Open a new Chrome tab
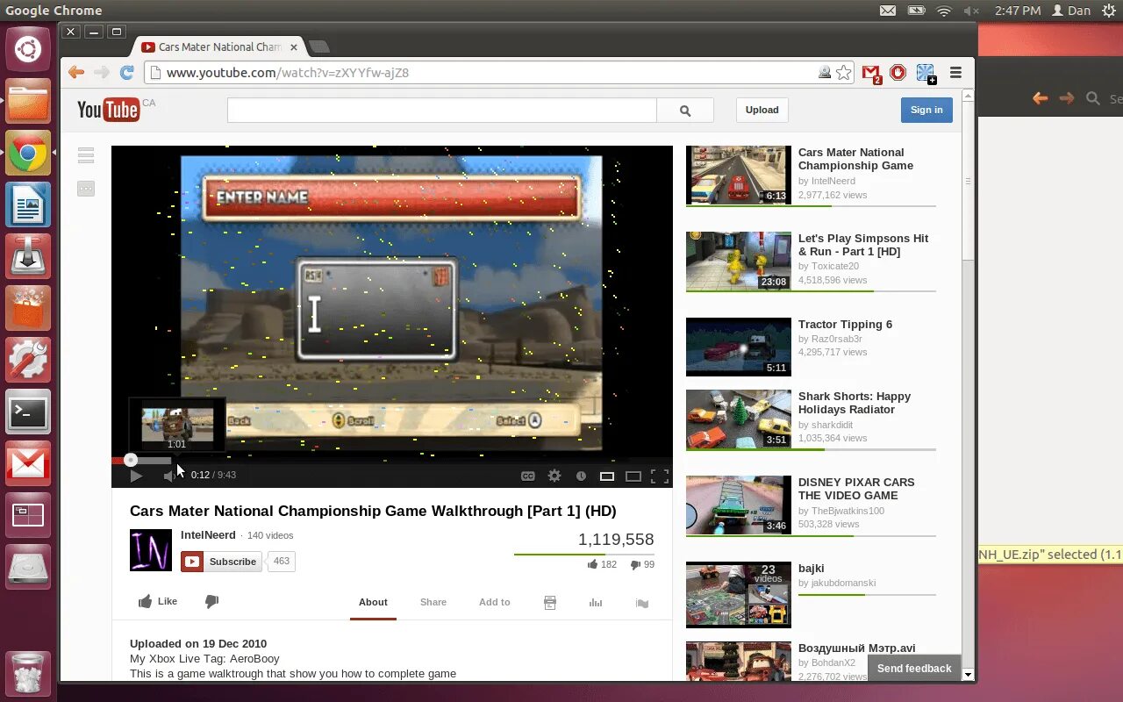1123x702 pixels. pyautogui.click(x=319, y=47)
